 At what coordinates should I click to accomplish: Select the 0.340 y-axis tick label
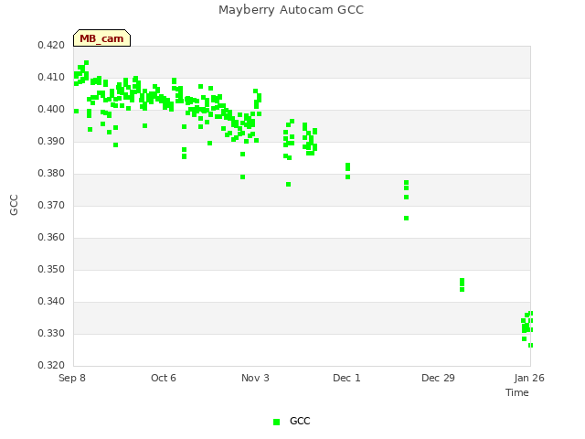click(x=51, y=301)
